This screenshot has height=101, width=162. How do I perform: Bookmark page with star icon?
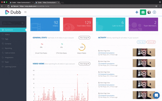[156, 6]
